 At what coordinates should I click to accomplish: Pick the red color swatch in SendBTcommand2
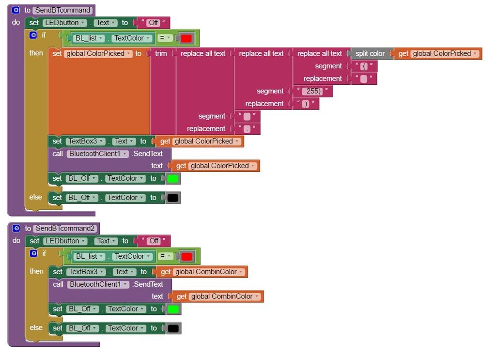pos(186,257)
